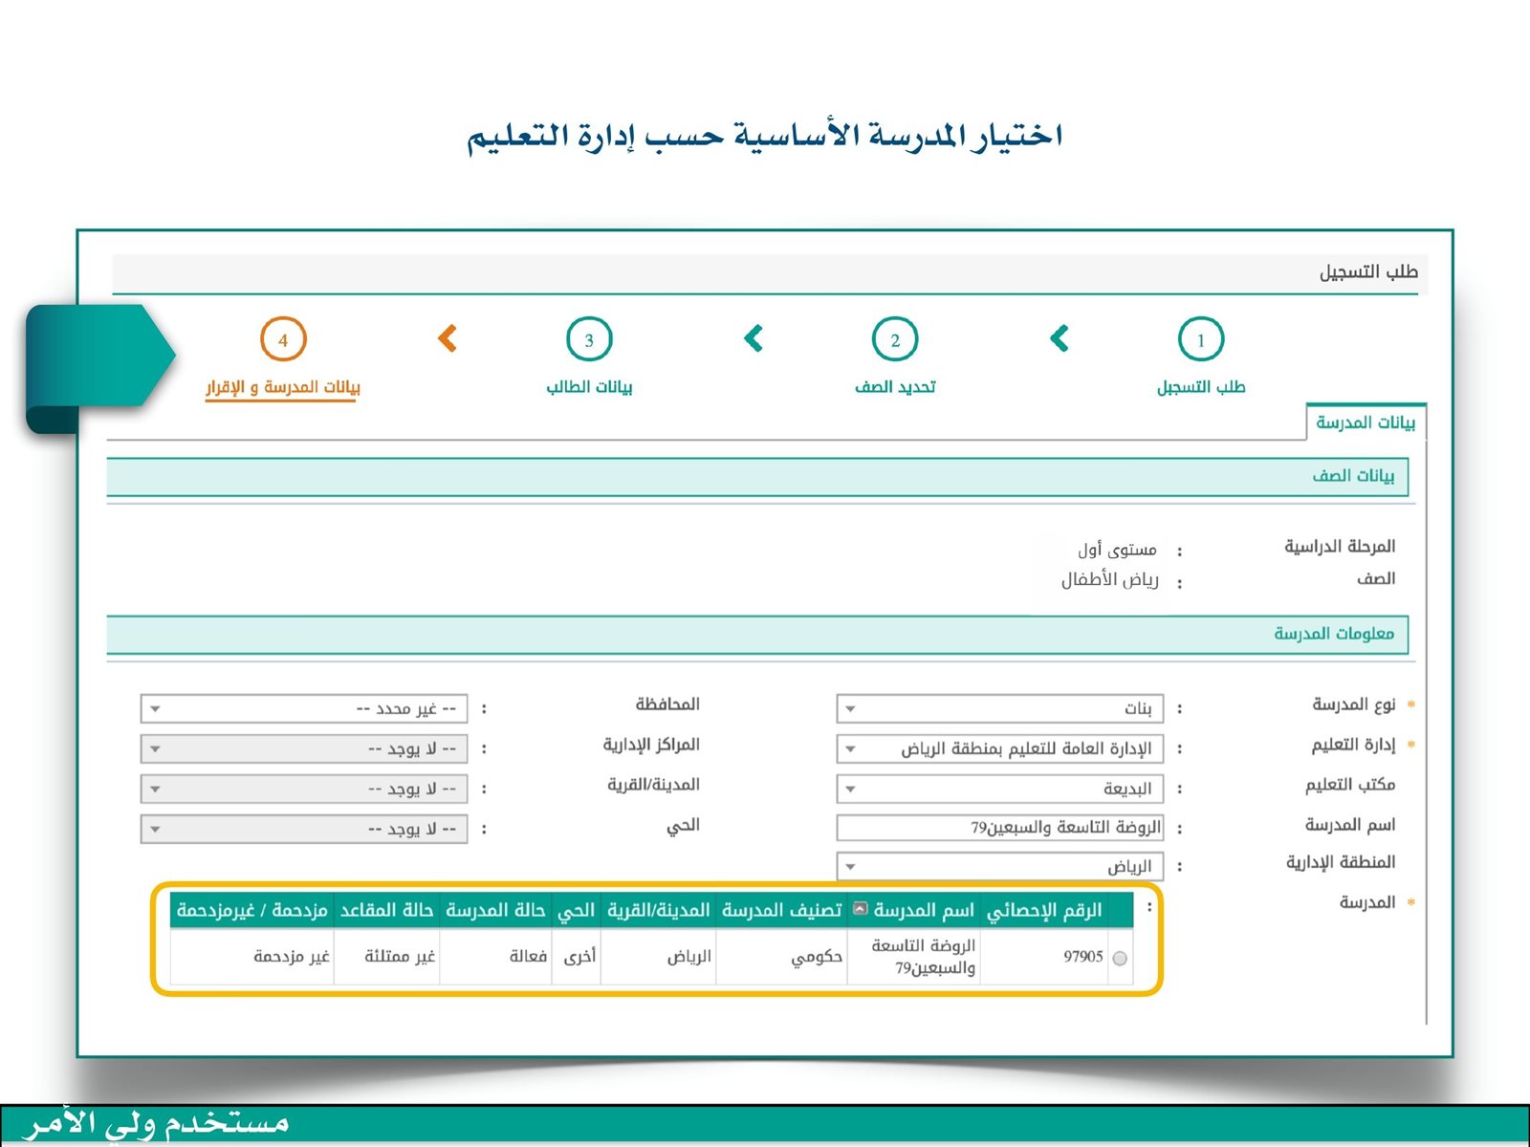Click the اسم المدرسة text input field
The height and width of the screenshot is (1147, 1530).
click(1000, 828)
